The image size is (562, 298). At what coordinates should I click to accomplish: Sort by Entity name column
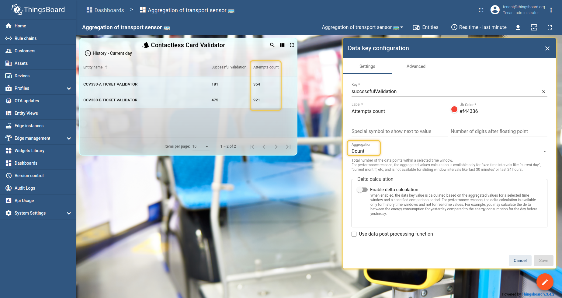click(95, 67)
